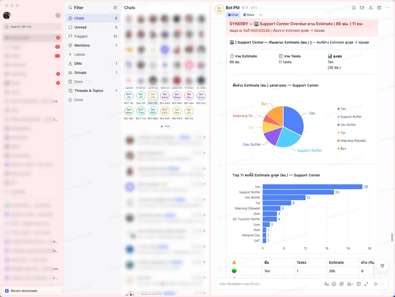Toggle Support Buffer legend entry
Screen dimensions: 395x297
coord(350,117)
